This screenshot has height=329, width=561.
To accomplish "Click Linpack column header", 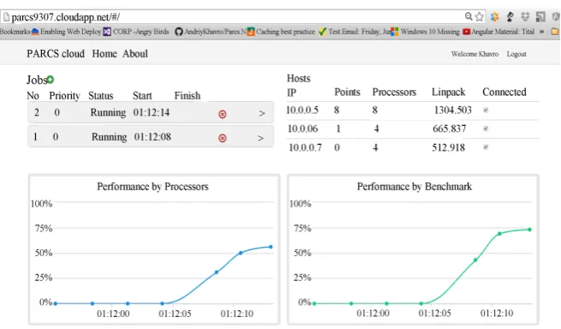I will (x=448, y=92).
